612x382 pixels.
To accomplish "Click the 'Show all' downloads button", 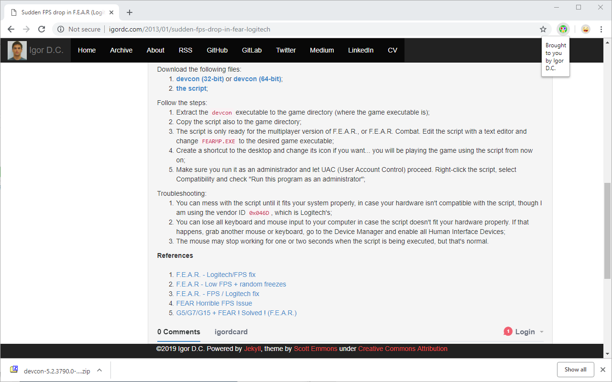I will tap(575, 369).
